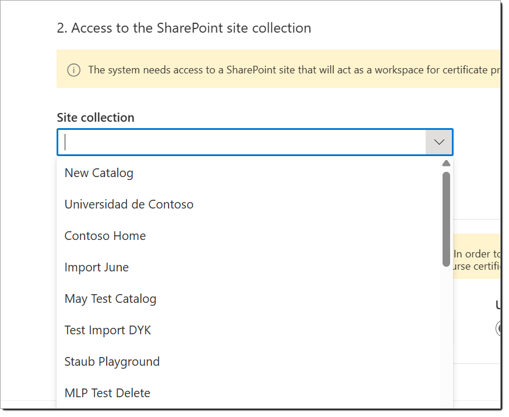Select MLP Test Delete

(107, 393)
